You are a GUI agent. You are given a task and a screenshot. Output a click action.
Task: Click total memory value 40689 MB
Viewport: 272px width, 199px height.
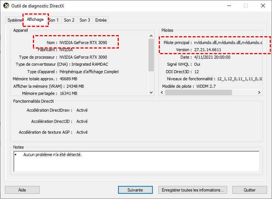68,79
